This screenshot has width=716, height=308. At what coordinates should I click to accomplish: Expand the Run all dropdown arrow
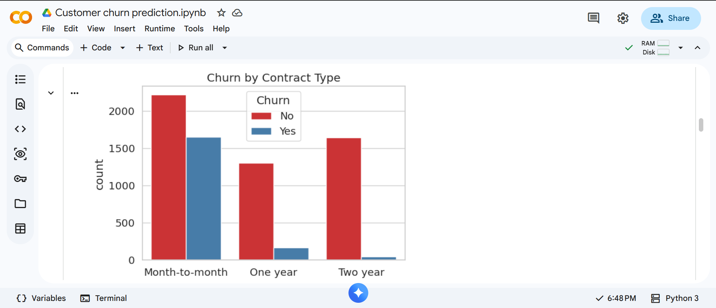(224, 48)
